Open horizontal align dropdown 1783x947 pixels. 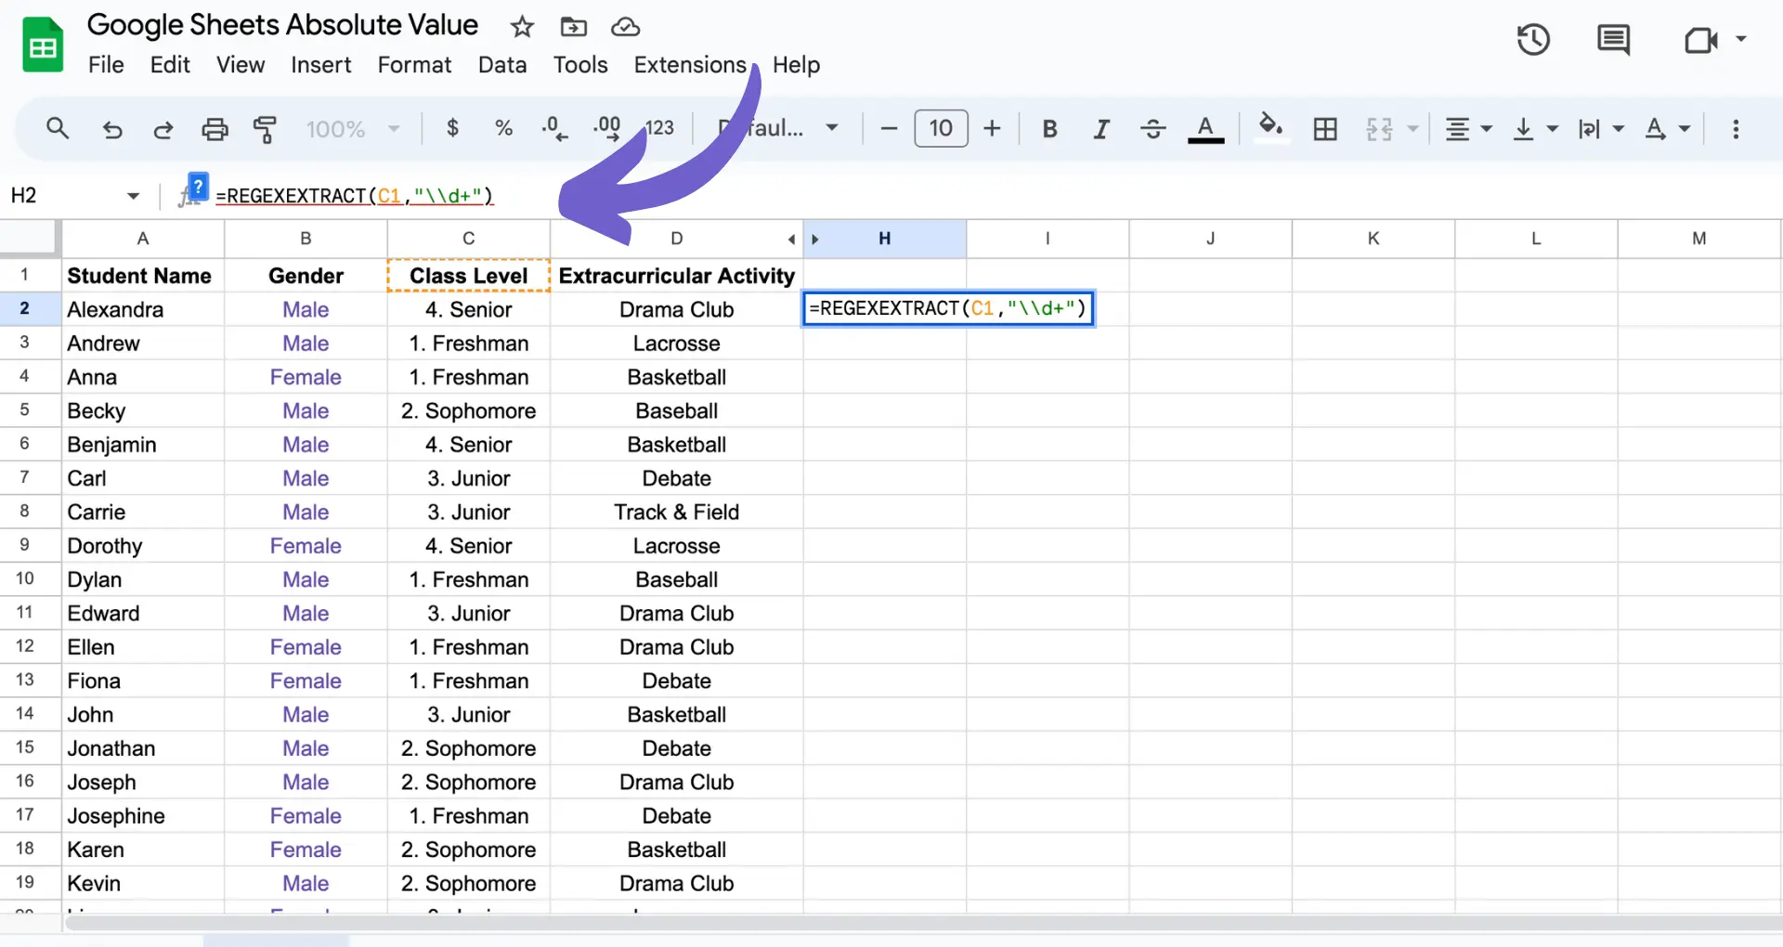coord(1468,129)
